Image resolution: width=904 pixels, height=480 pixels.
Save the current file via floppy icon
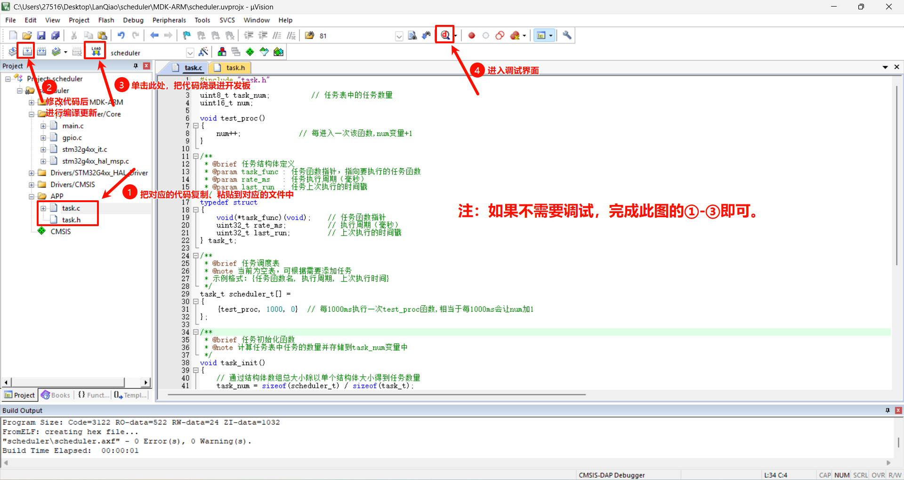[41, 35]
